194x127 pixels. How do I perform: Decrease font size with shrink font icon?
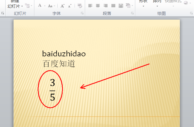pos(70,6)
